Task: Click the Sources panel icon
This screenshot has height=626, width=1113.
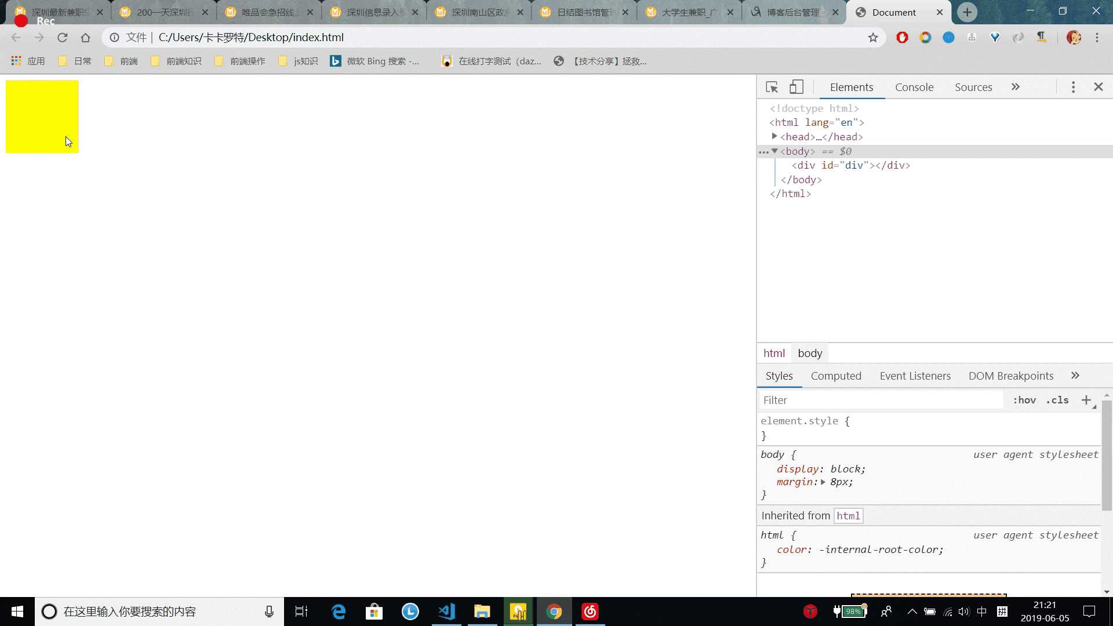Action: click(973, 86)
